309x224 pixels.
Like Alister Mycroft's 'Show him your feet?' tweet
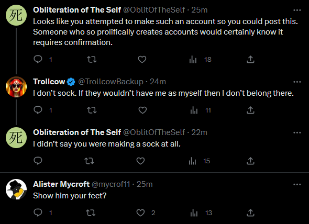[140, 213]
